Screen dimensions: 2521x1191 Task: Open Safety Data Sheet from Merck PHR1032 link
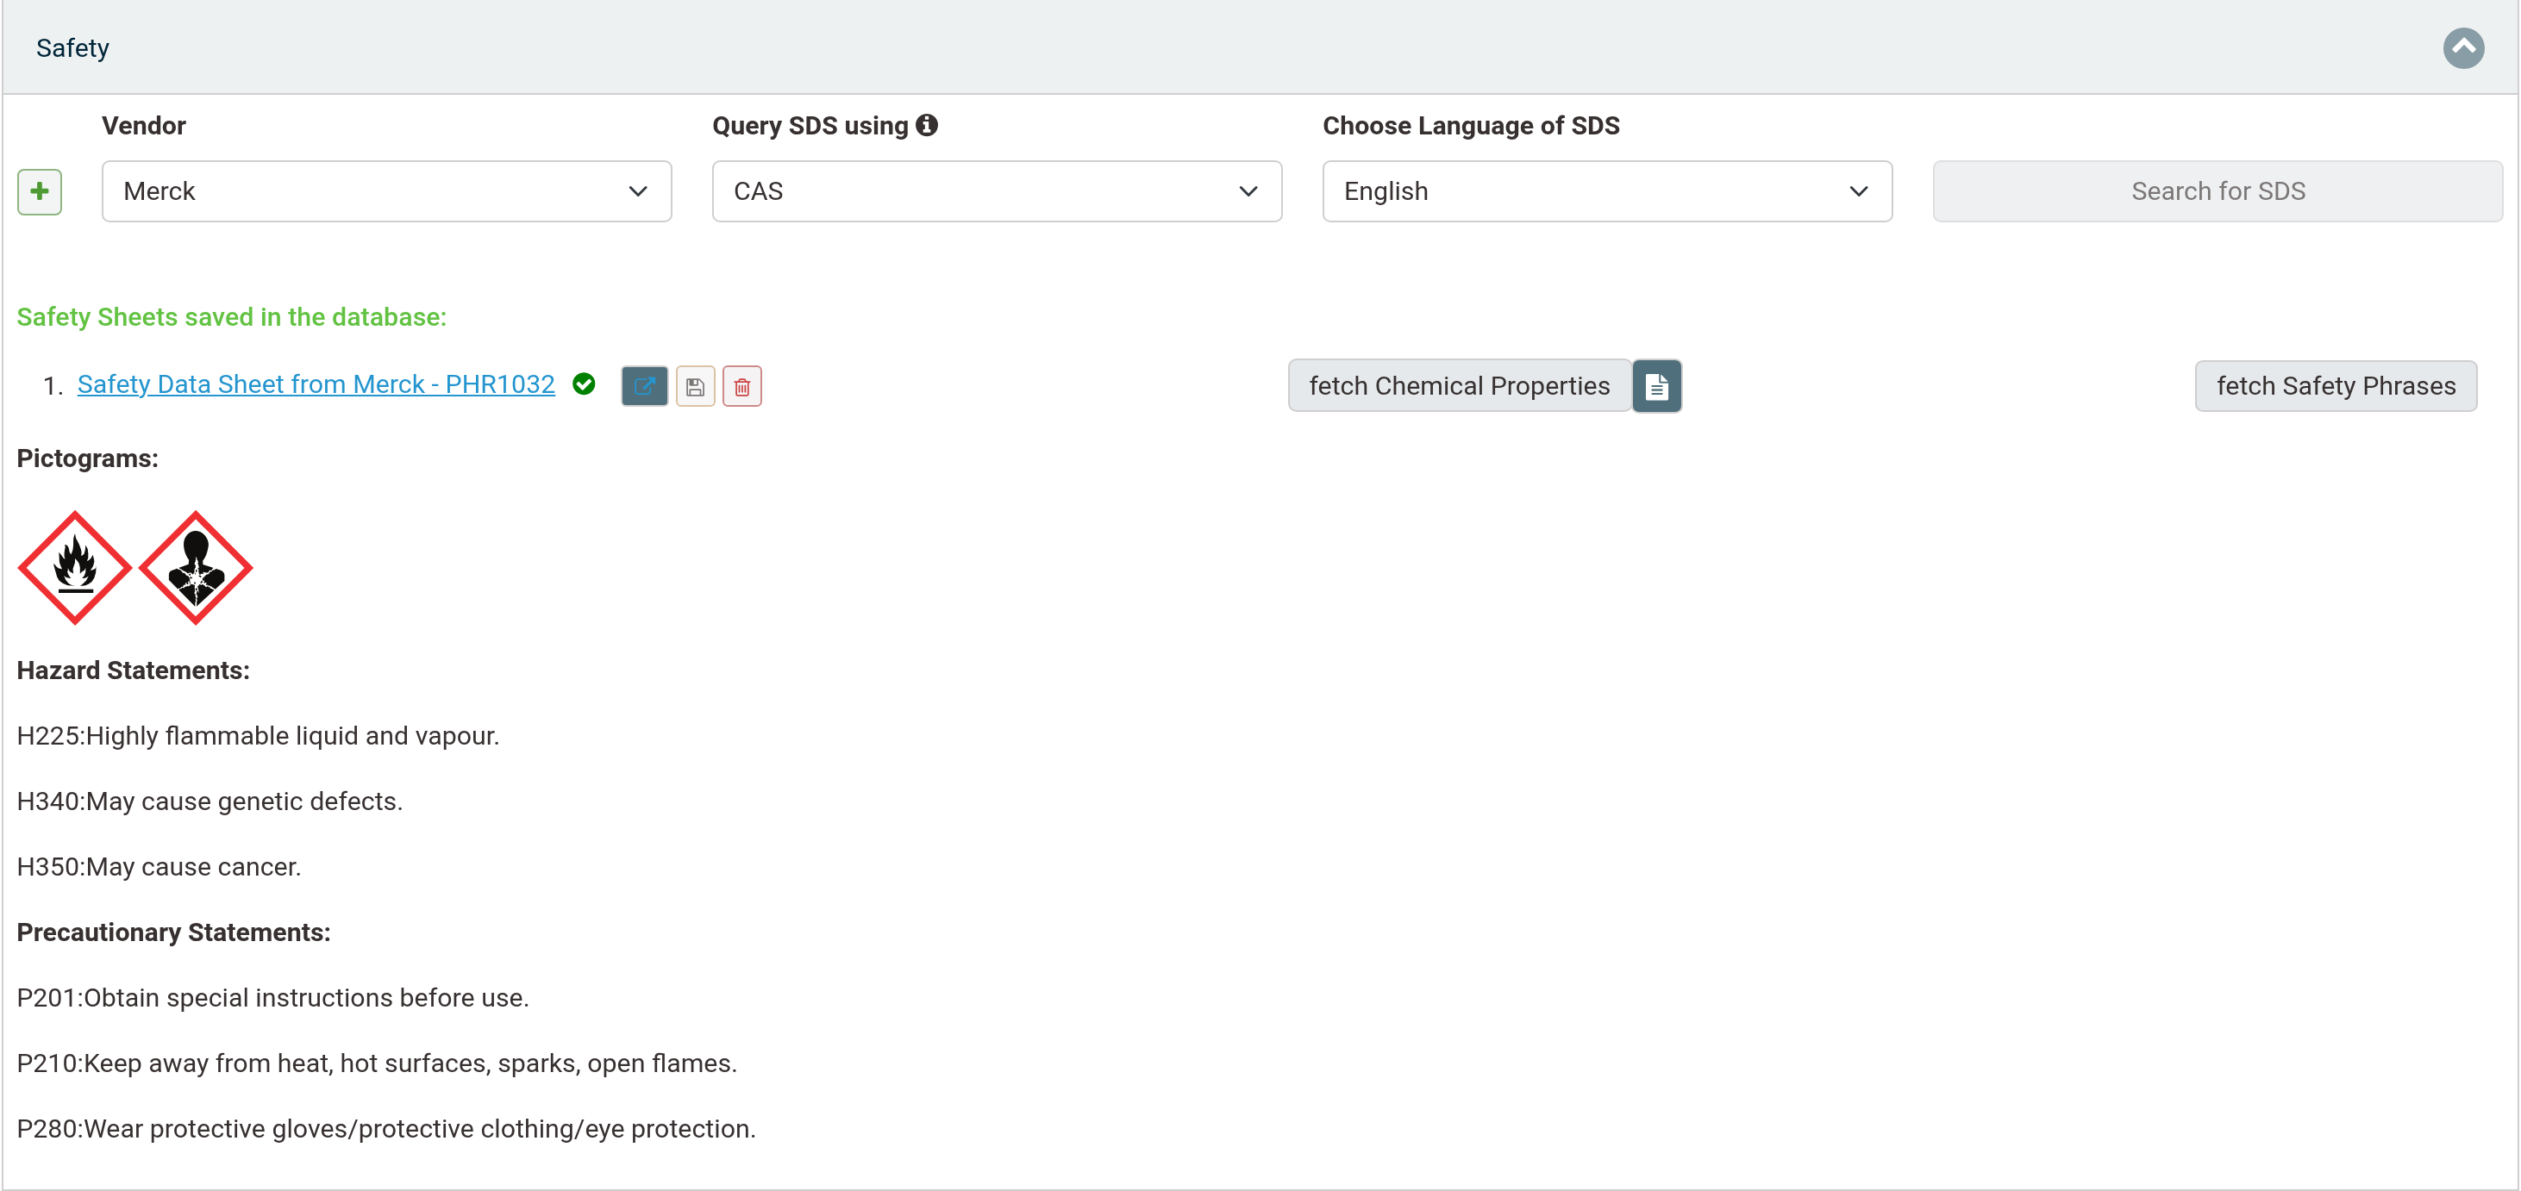coord(316,384)
